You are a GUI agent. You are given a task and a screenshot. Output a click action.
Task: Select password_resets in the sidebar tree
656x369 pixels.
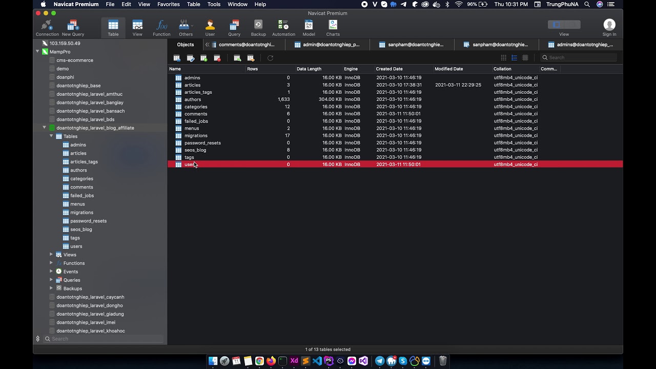coord(88,221)
